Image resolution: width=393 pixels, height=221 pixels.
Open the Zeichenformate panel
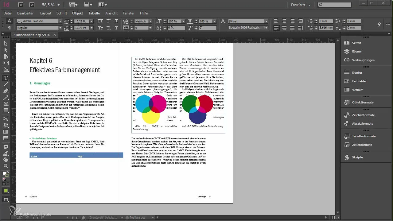pyautogui.click(x=364, y=115)
